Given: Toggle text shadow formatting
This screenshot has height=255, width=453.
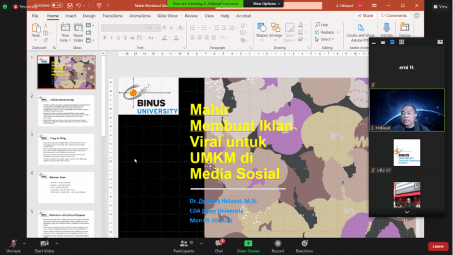Looking at the screenshot, I should [125, 38].
